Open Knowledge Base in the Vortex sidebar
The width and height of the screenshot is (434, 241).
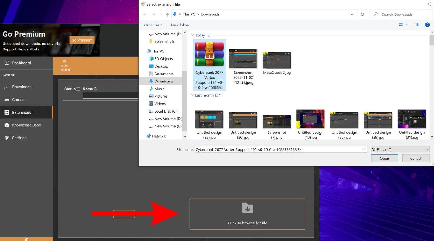pyautogui.click(x=27, y=125)
